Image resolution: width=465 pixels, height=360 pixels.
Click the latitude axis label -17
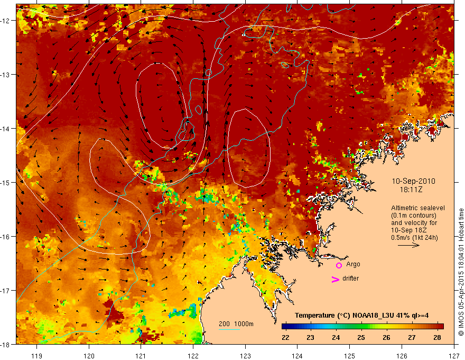click(5, 291)
